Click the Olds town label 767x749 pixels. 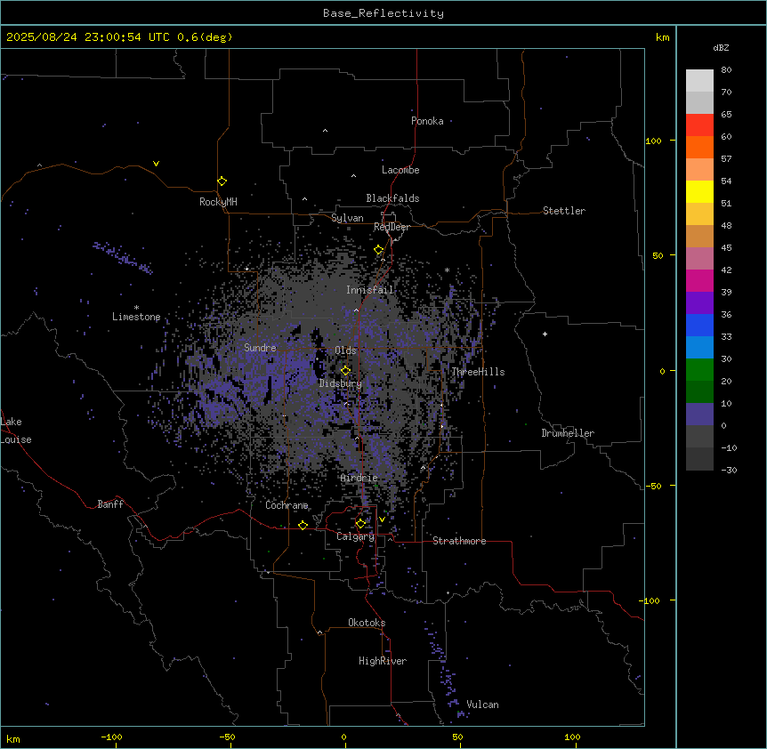tap(345, 350)
